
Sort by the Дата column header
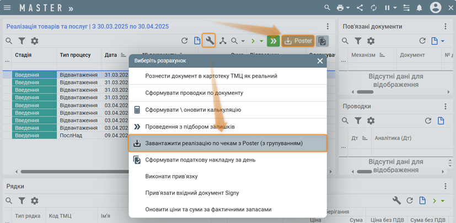coord(110,55)
